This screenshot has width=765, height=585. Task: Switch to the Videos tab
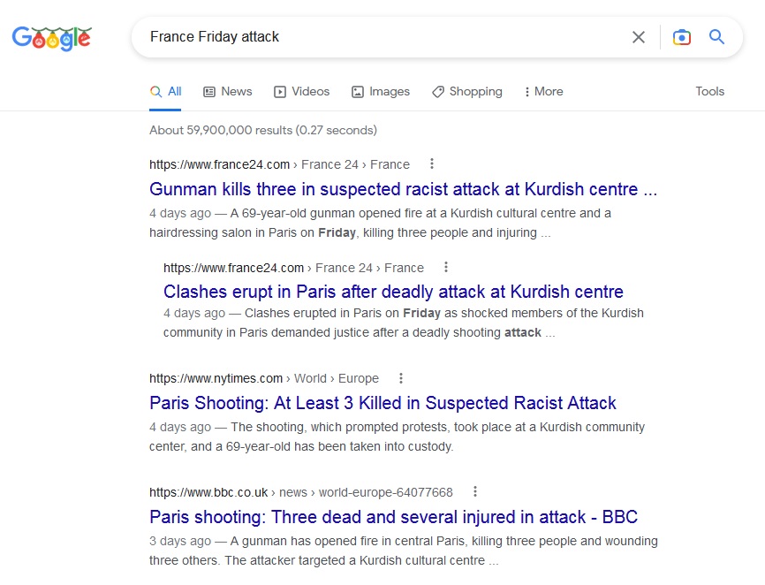coord(301,92)
